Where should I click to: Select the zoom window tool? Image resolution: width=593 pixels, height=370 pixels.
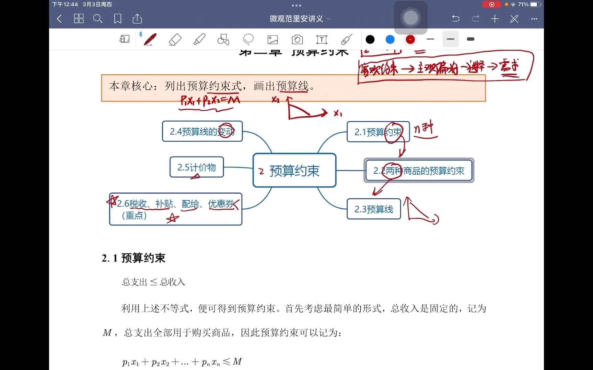click(124, 39)
